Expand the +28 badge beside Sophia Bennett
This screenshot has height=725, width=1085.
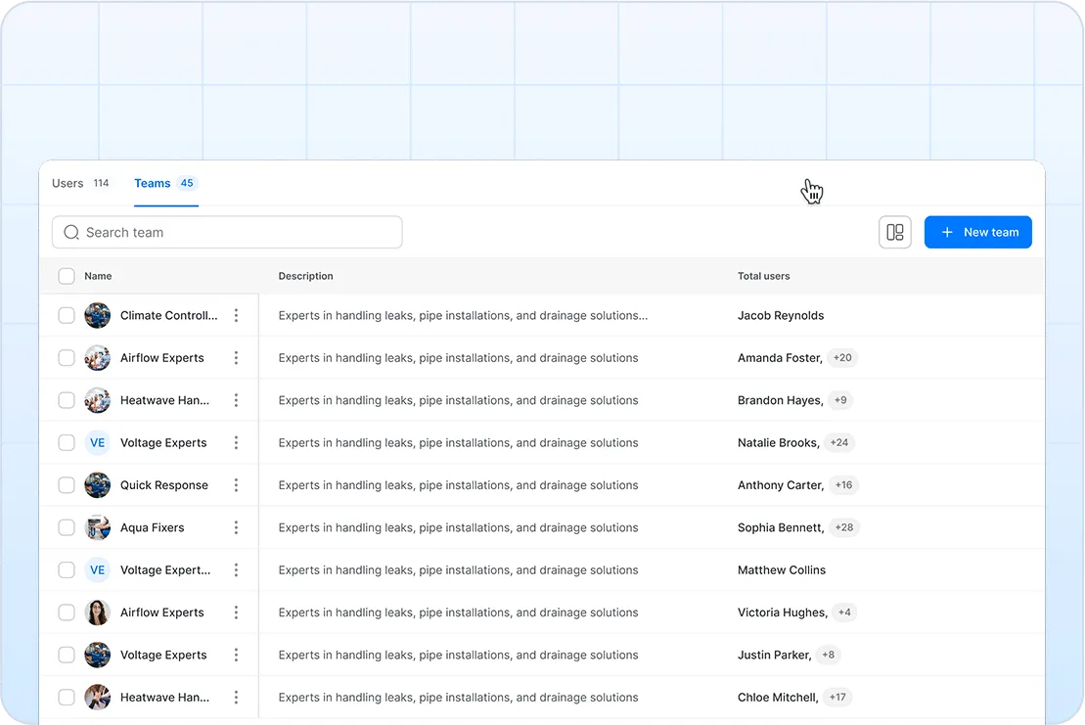pyautogui.click(x=844, y=527)
